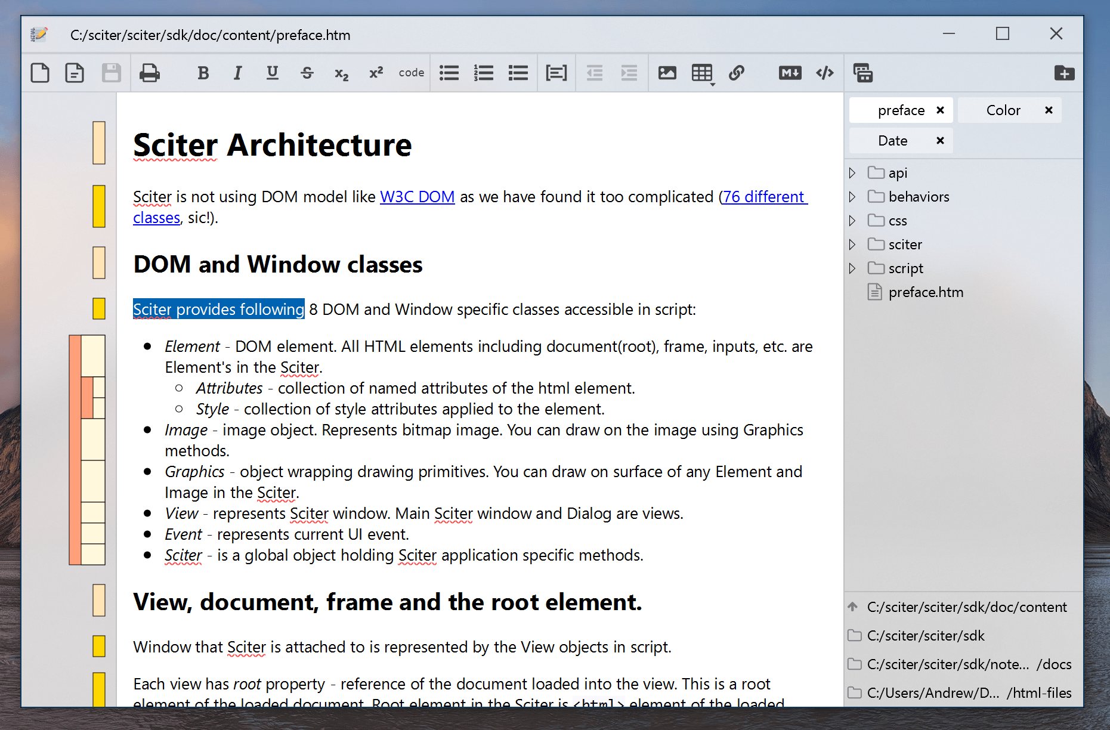Select the api folder row
1110x730 pixels.
(964, 173)
